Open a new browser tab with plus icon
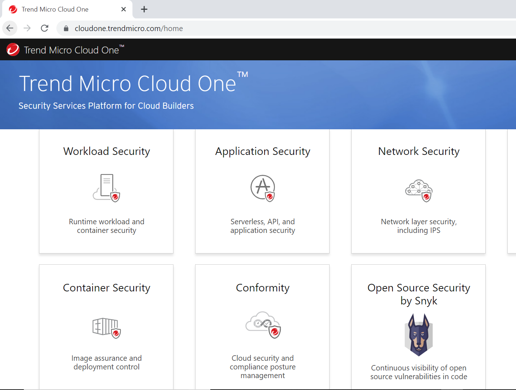Screen dimensions: 516x390 144,9
